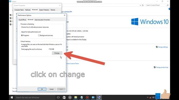
Task: Select the Background services radio button
Action: (x=39, y=35)
